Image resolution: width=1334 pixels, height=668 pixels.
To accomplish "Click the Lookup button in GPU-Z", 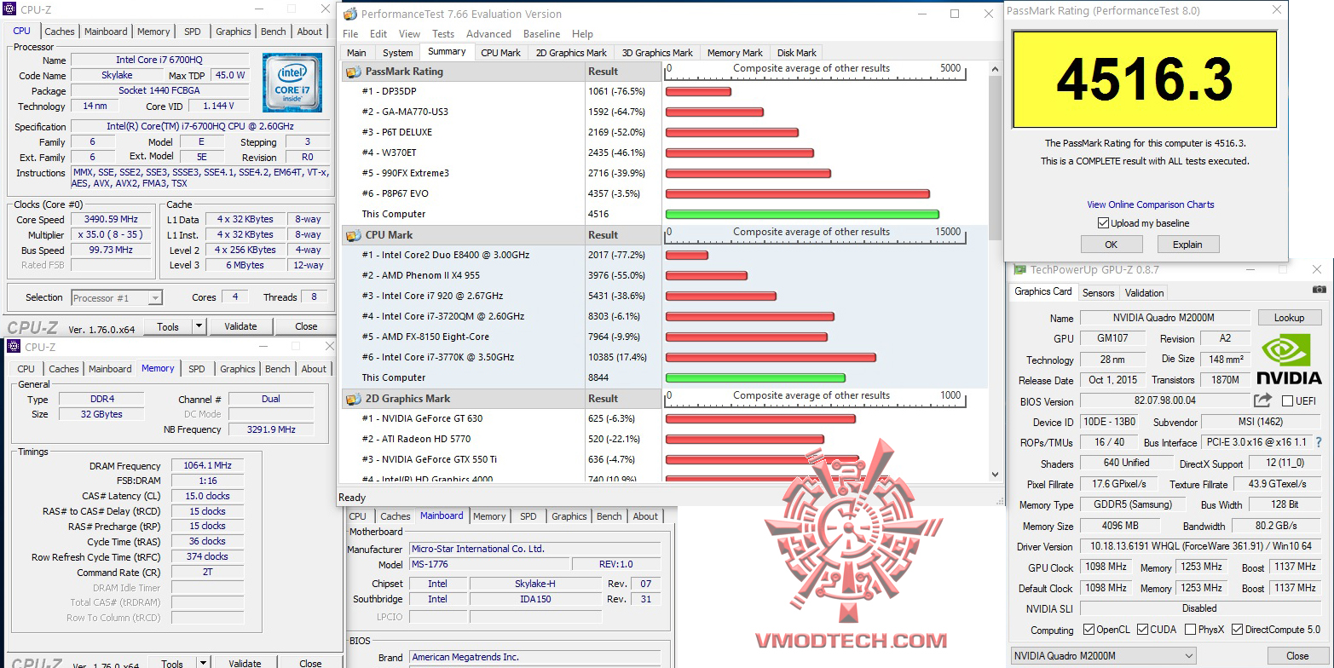I will (x=1289, y=318).
